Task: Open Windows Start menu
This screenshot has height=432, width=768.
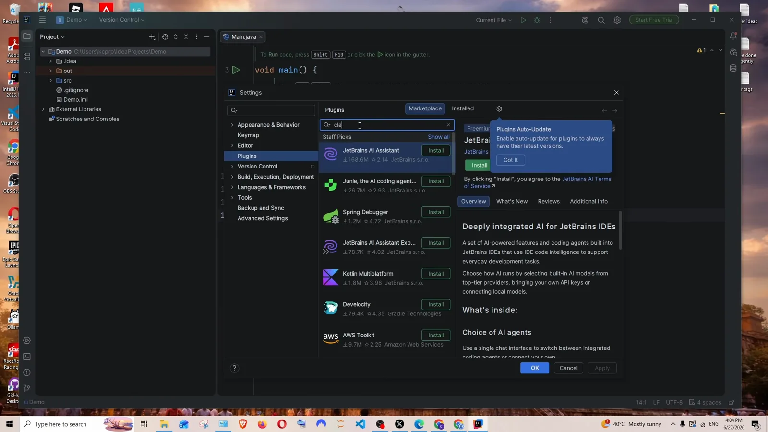Action: [9, 424]
